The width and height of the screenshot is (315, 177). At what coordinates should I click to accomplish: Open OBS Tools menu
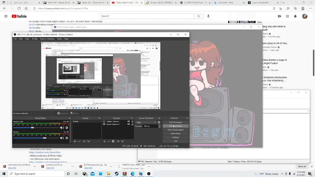59,39
